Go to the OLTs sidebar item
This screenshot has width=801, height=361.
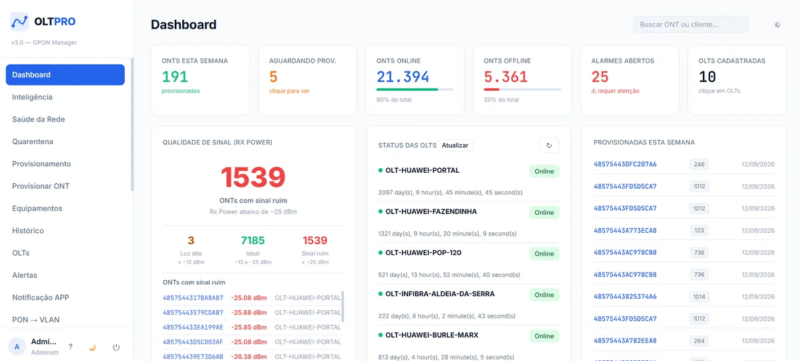click(x=65, y=253)
